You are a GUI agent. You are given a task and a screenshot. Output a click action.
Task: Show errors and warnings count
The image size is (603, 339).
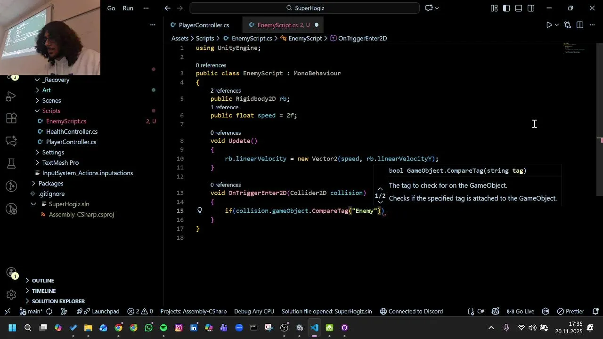tap(140, 311)
